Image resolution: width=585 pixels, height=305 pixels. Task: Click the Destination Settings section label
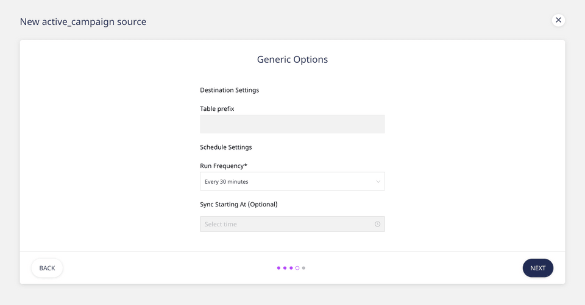click(229, 90)
